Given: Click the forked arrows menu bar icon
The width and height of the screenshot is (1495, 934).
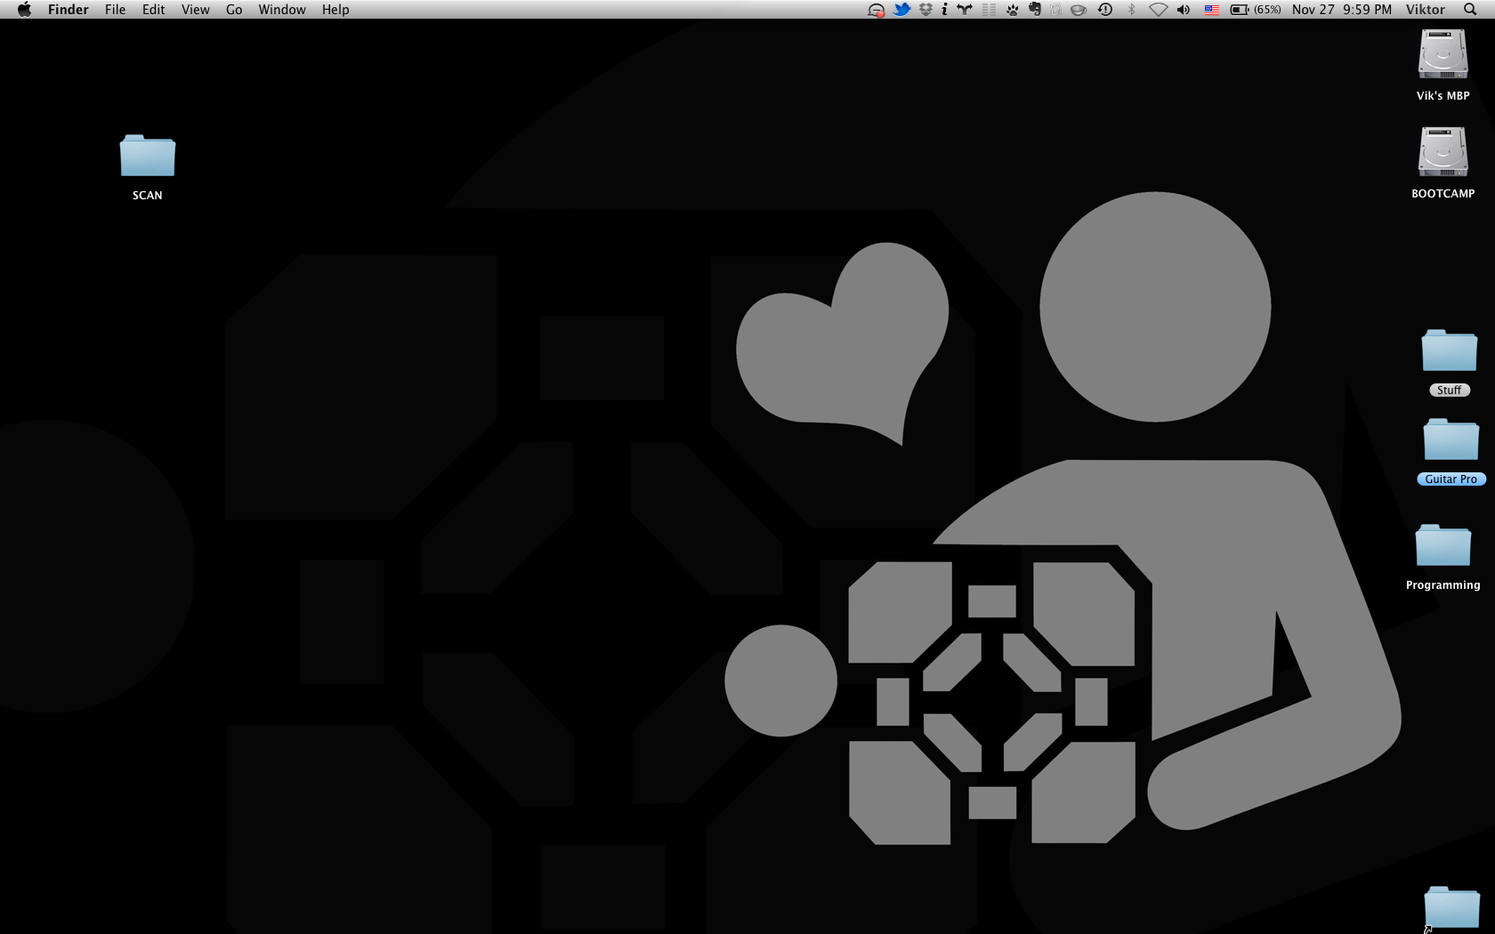Looking at the screenshot, I should point(965,10).
